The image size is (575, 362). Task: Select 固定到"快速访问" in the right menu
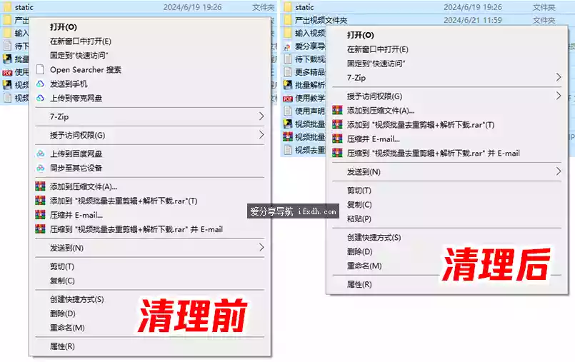pyautogui.click(x=376, y=64)
